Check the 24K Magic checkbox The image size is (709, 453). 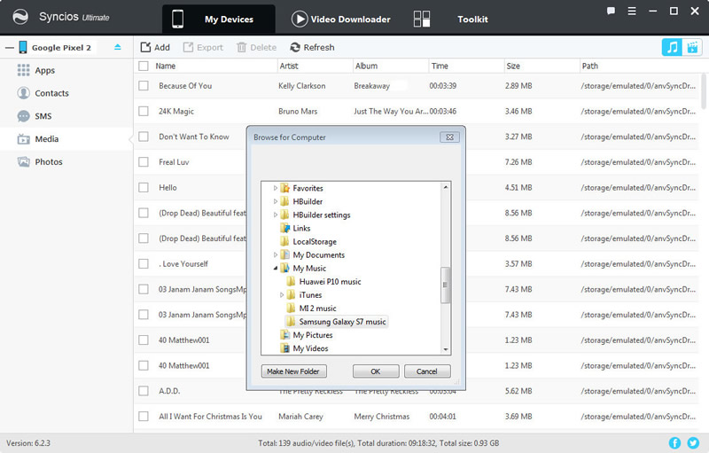(x=144, y=111)
